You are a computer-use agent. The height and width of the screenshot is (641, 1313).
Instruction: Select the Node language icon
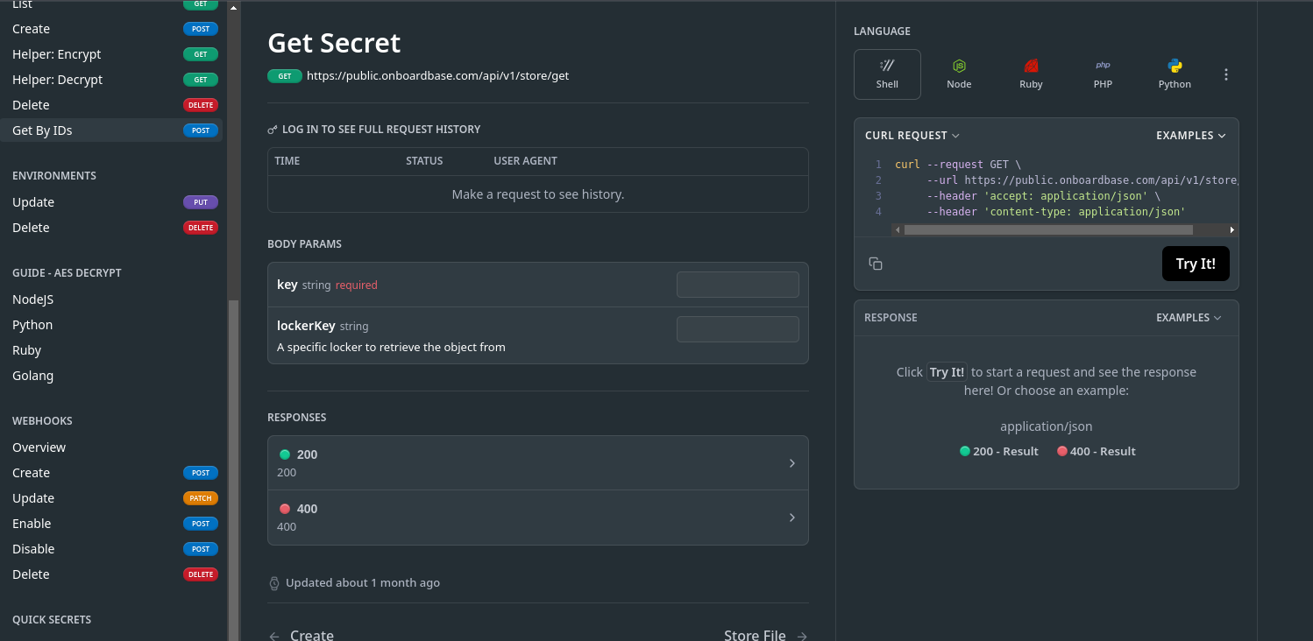coord(959,74)
